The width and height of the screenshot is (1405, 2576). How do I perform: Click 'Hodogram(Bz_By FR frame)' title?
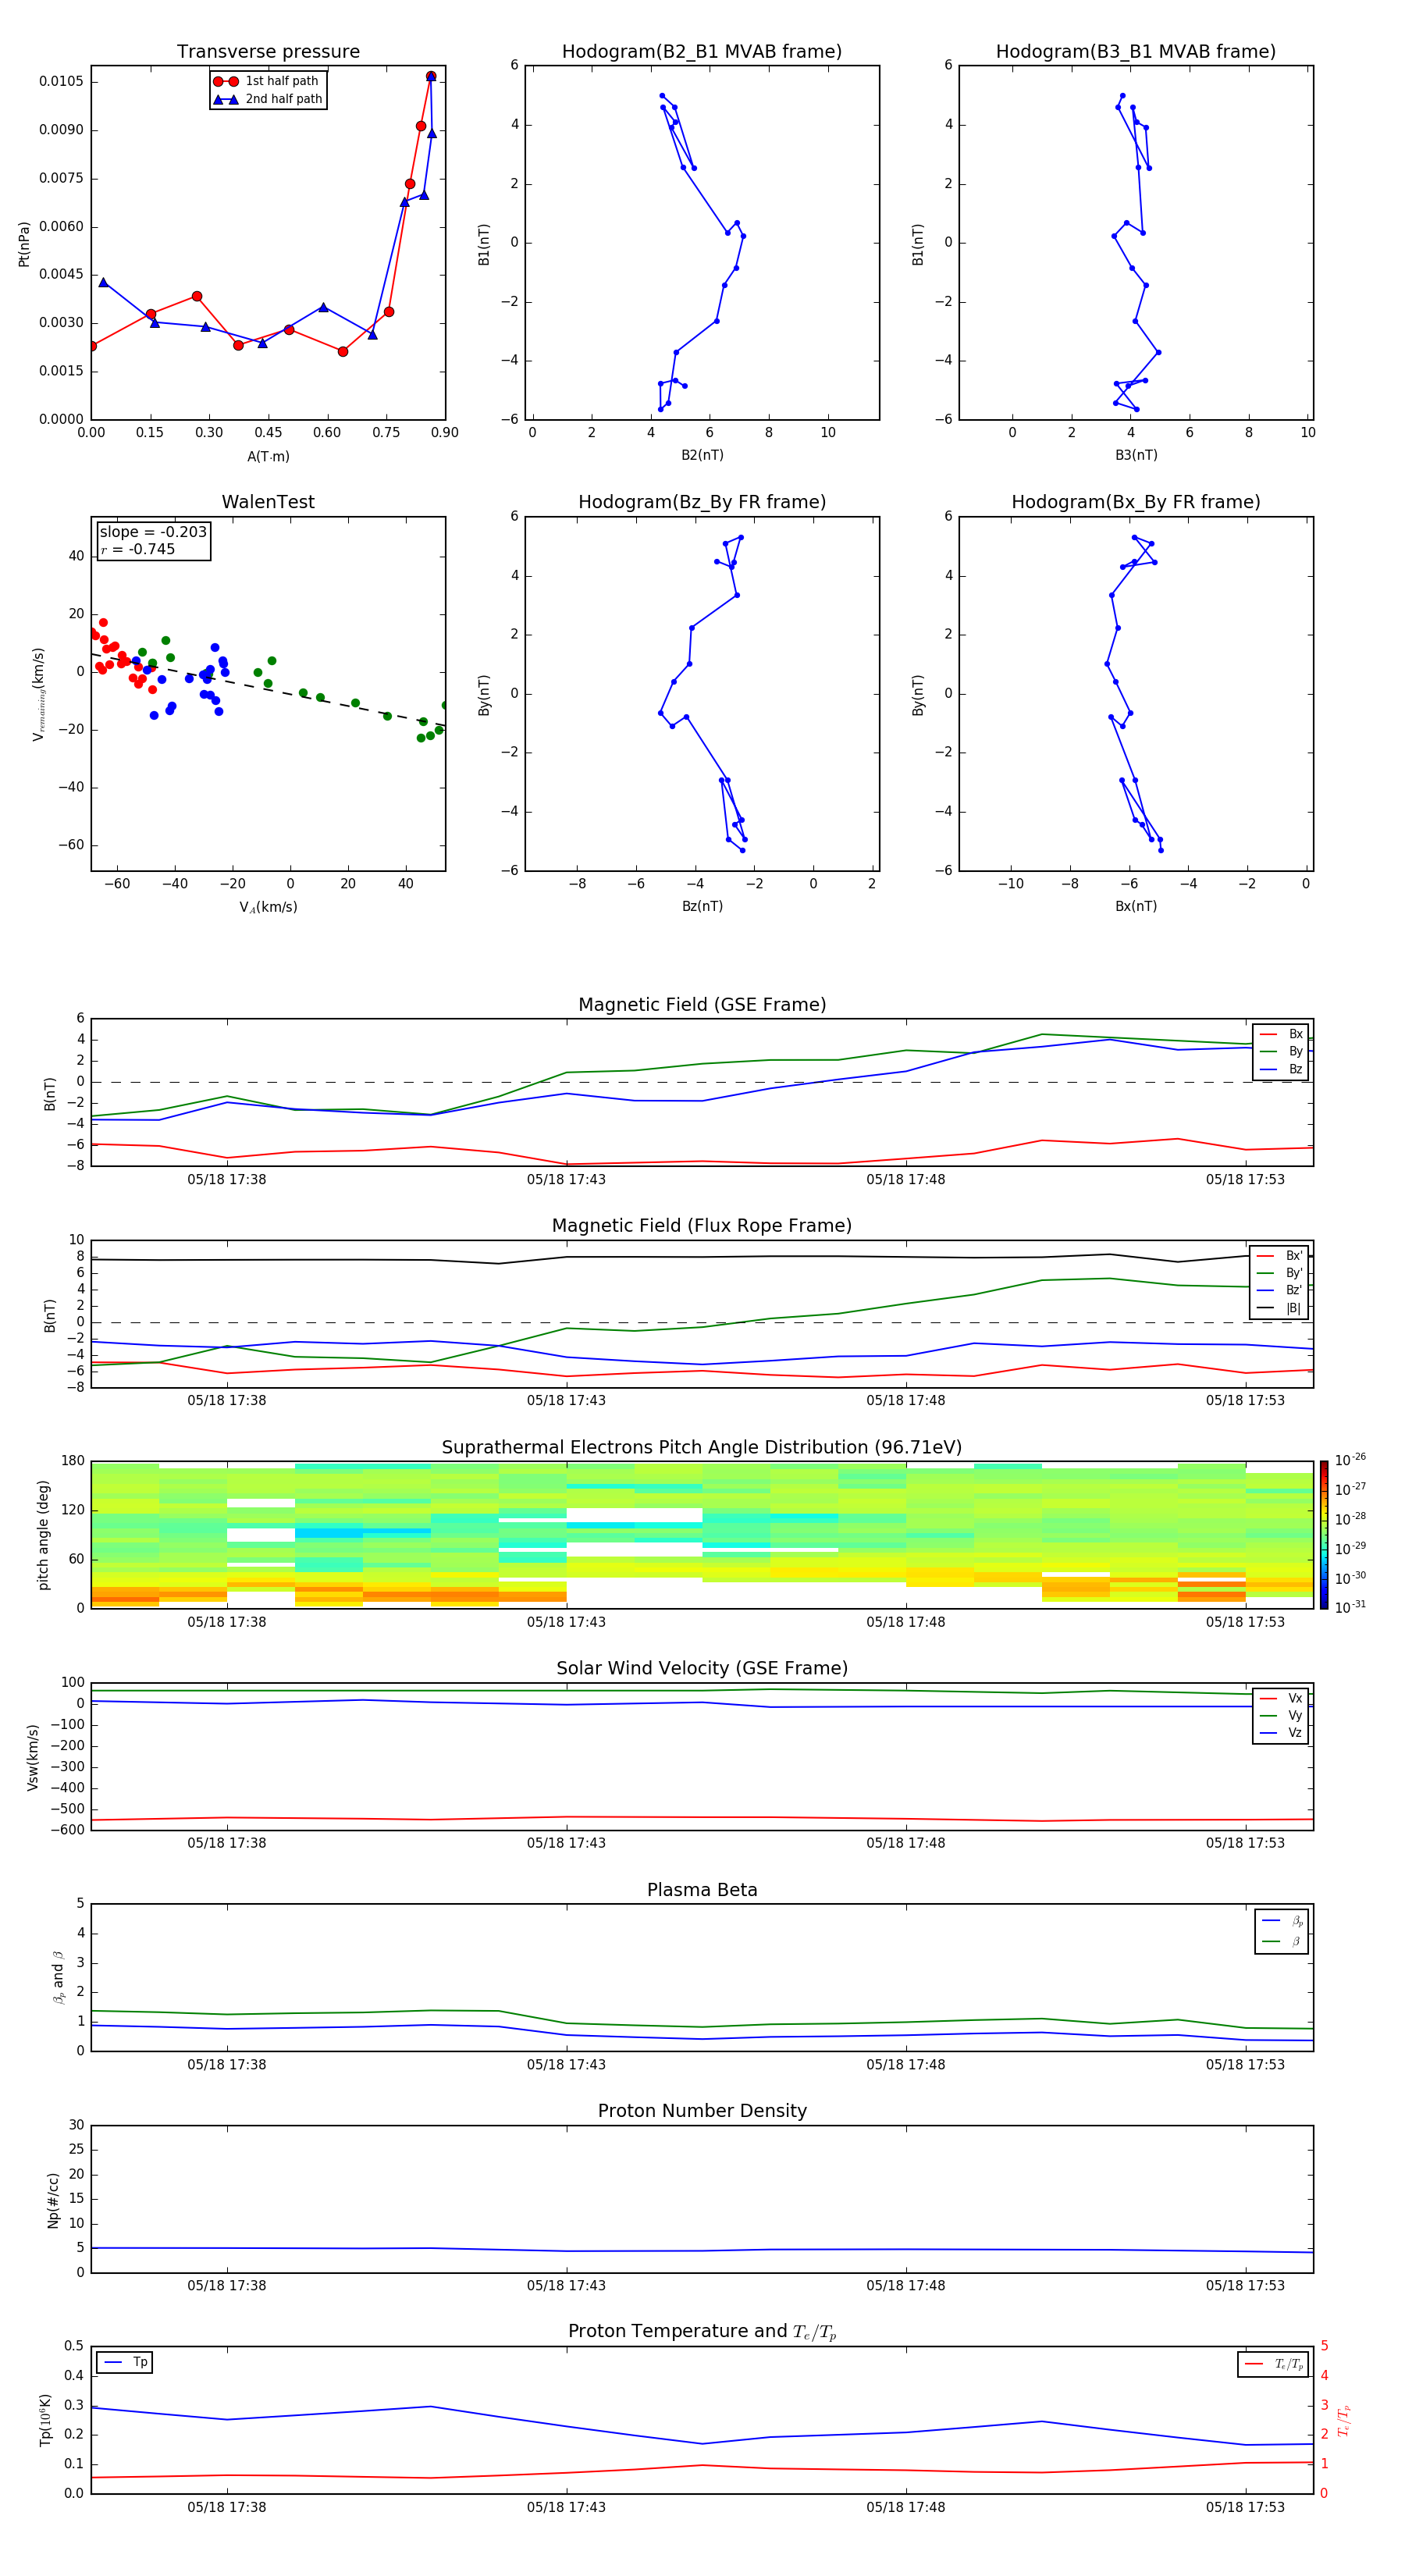pyautogui.click(x=702, y=502)
